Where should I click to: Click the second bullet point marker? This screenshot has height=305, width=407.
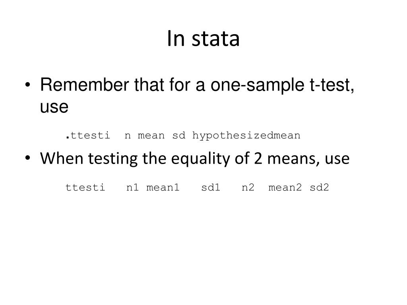point(28,158)
